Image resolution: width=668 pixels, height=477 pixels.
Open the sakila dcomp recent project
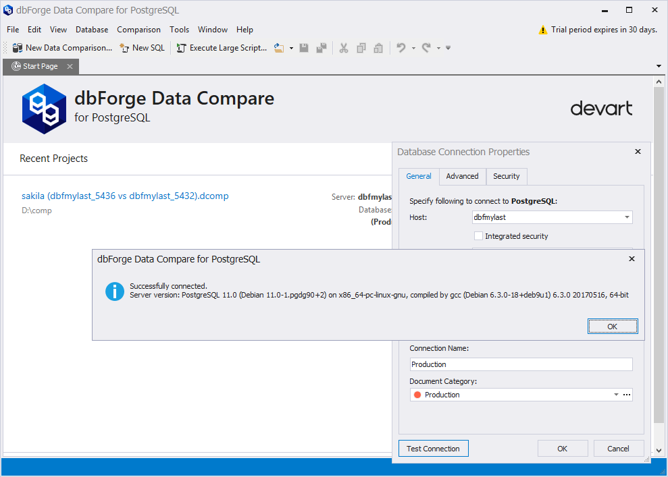[125, 196]
